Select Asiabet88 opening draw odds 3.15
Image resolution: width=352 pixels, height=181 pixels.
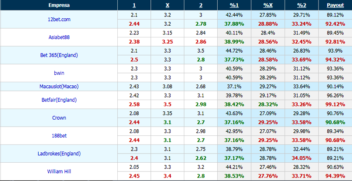tap(167, 33)
